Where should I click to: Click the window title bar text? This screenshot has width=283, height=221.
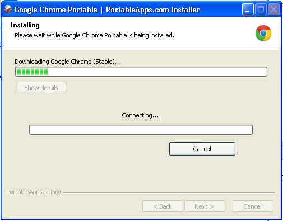[x=107, y=10]
